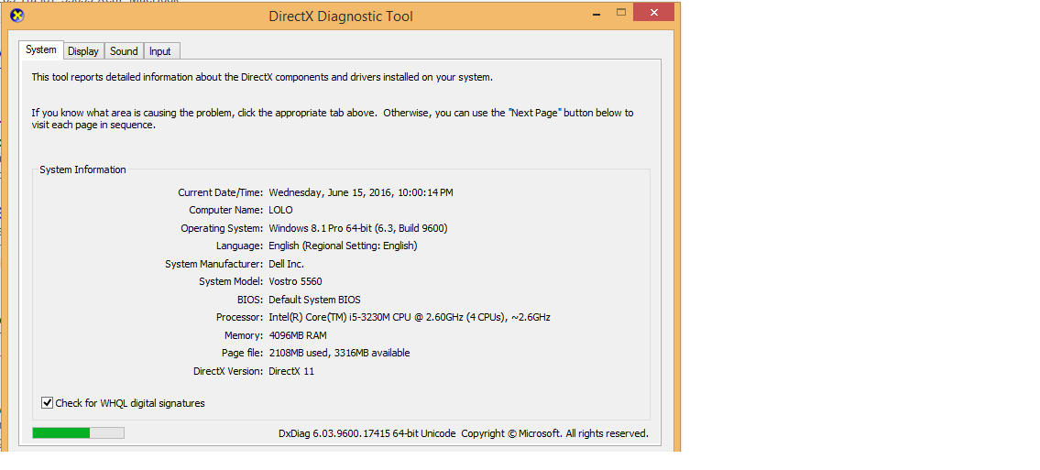
Task: Click the Vostro 5560 system model value
Action: (x=295, y=281)
